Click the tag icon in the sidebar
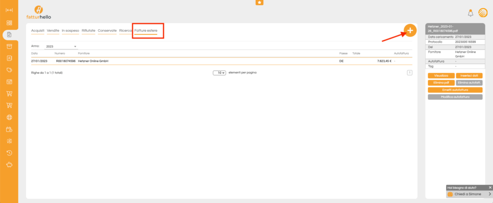 pyautogui.click(x=9, y=70)
